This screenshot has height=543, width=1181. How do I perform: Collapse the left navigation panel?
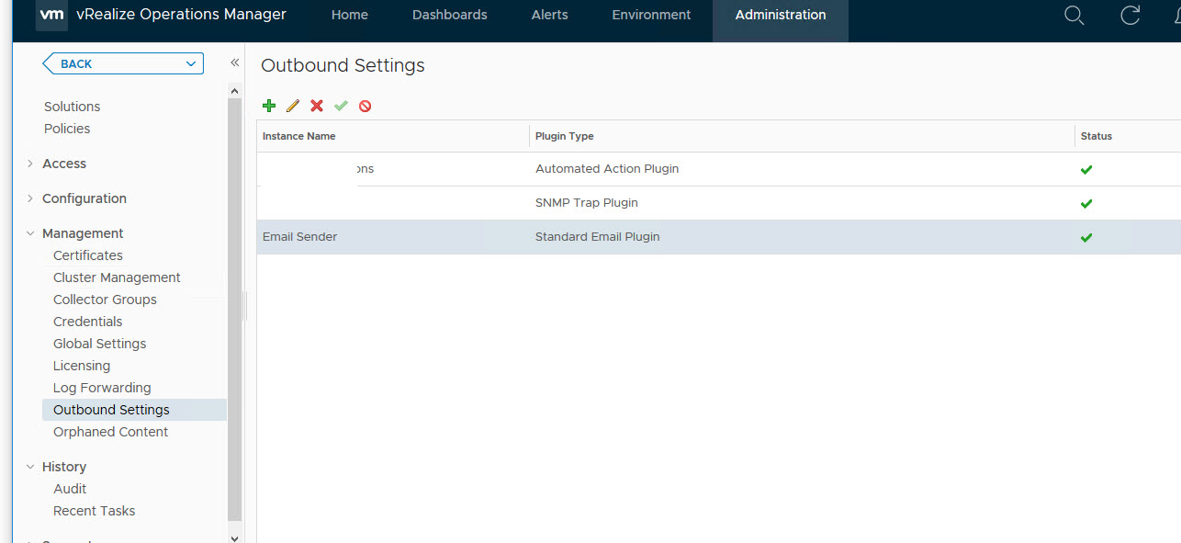point(234,62)
